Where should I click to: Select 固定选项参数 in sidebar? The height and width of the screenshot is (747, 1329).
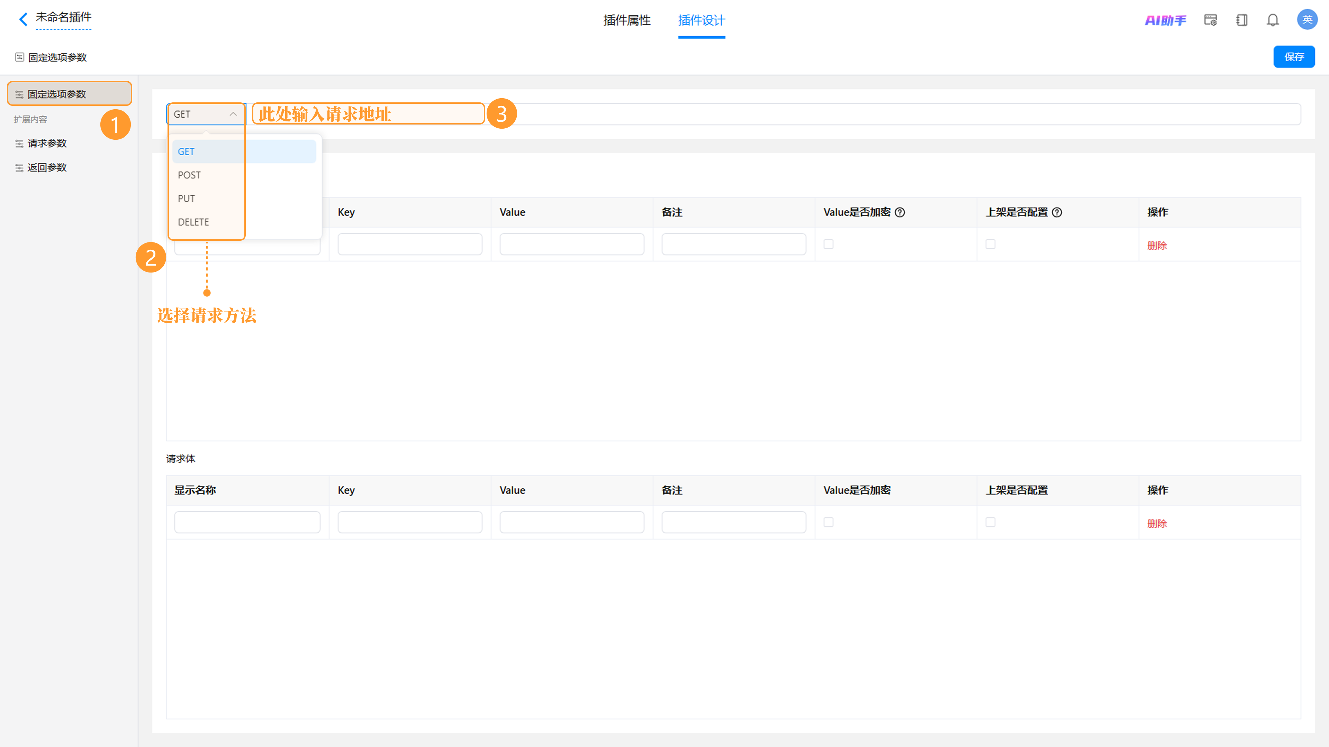pyautogui.click(x=70, y=94)
